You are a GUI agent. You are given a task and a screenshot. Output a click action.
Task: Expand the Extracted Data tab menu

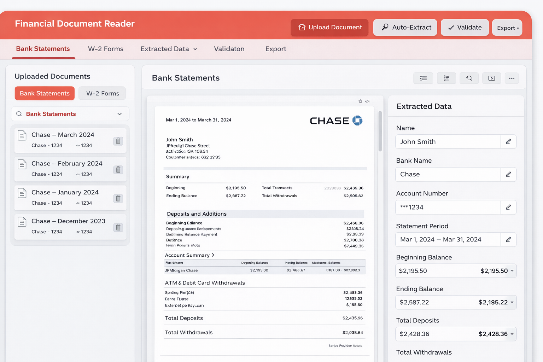pyautogui.click(x=169, y=49)
